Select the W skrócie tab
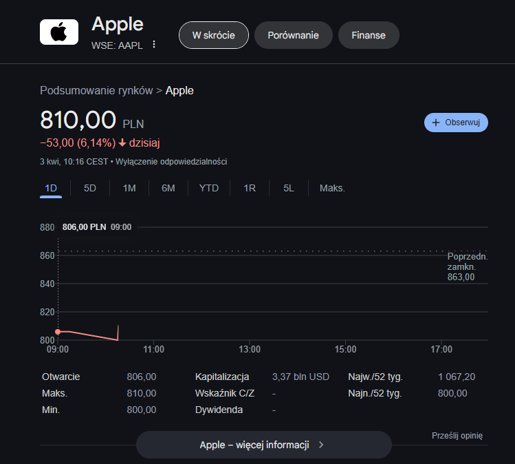This screenshot has width=515, height=464. [214, 35]
